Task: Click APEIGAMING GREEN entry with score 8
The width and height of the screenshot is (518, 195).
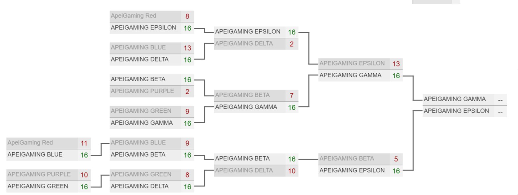Action: click(x=141, y=174)
